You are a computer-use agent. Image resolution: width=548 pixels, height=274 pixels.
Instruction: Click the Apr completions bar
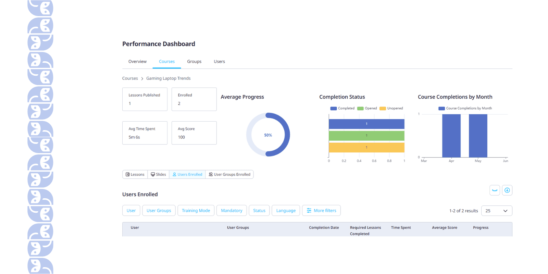pyautogui.click(x=451, y=136)
